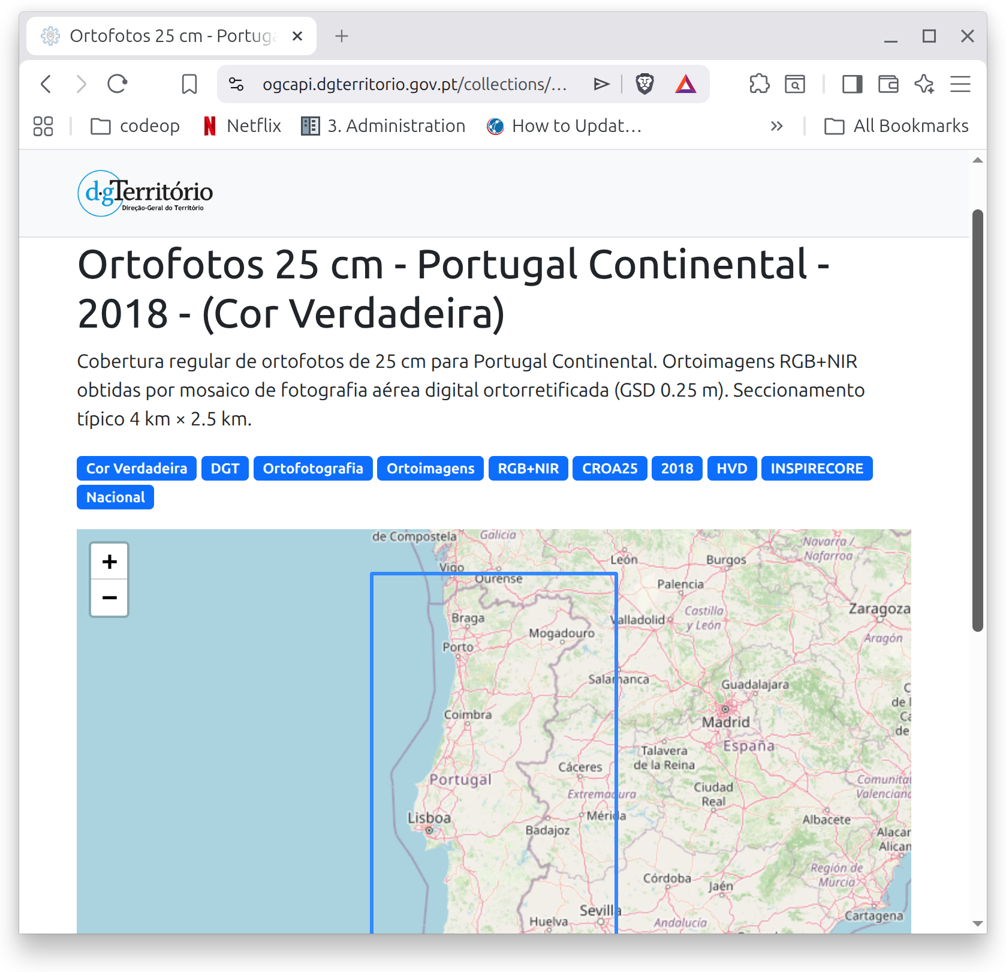
Task: Click the Cobertura regular description paragraph
Action: [471, 390]
